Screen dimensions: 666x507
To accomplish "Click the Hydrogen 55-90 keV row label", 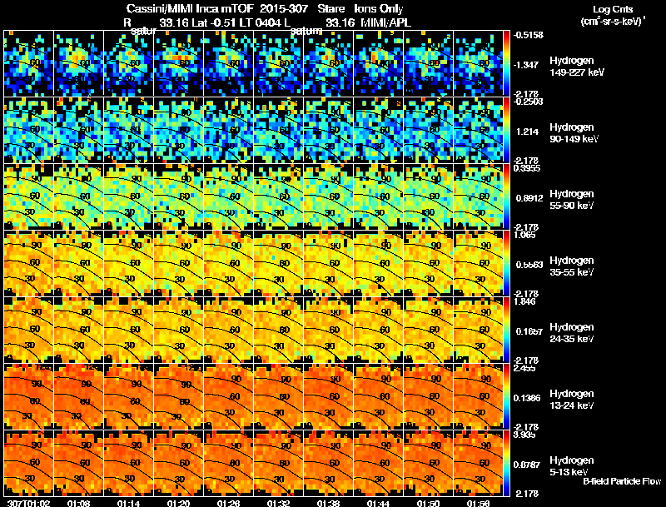I will (x=571, y=200).
